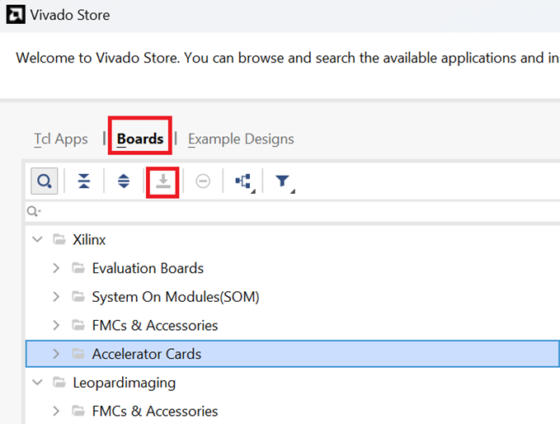Click the magnifier in the search field
This screenshot has height=424, width=560.
point(33,211)
